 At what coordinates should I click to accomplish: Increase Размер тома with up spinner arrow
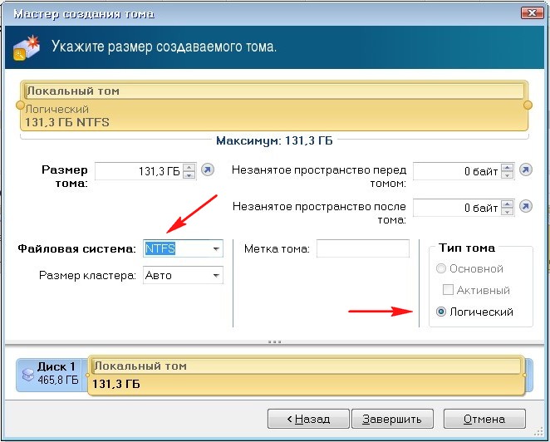(189, 167)
